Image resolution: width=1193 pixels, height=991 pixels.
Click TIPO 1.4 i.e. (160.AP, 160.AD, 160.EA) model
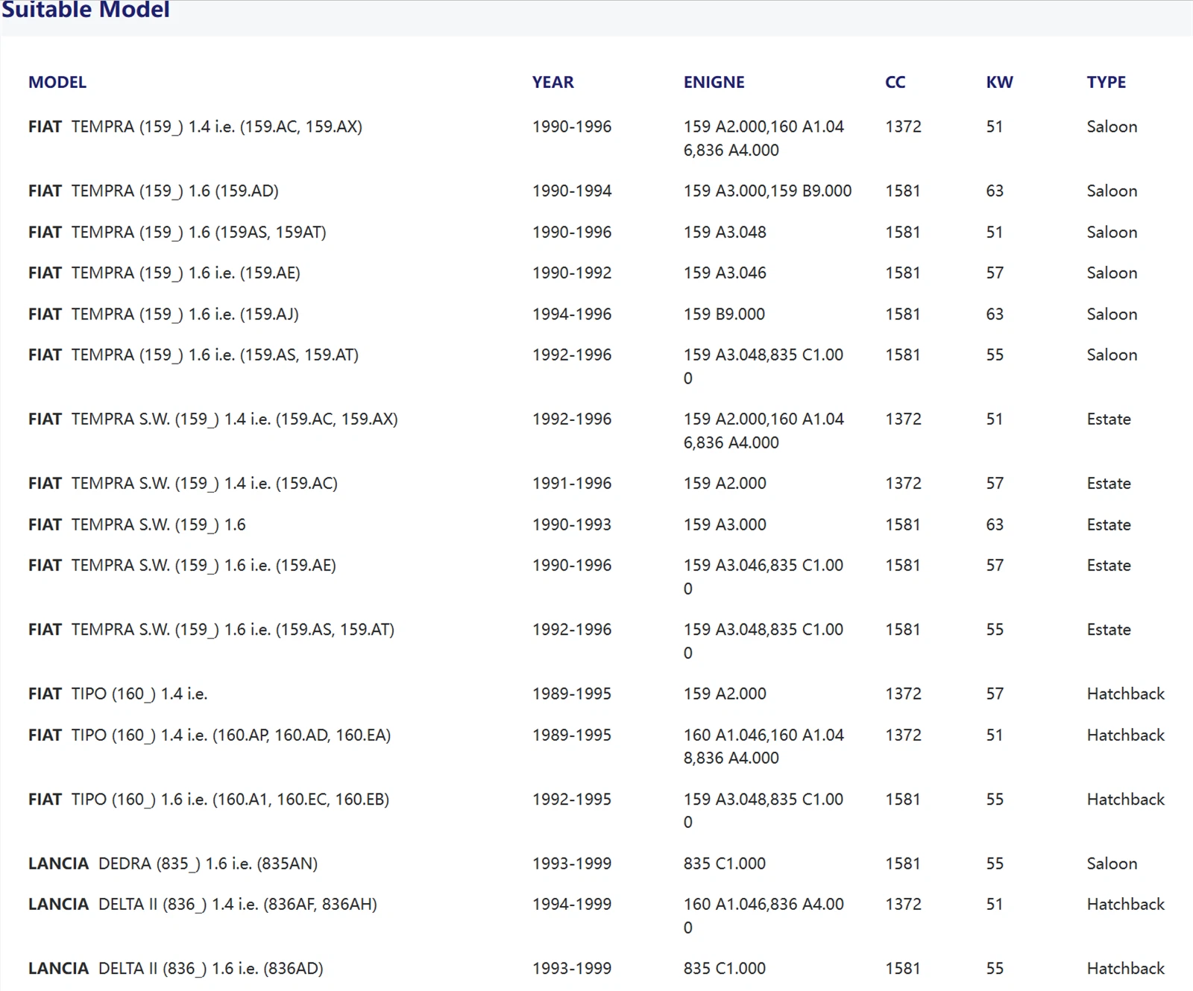[x=210, y=735]
